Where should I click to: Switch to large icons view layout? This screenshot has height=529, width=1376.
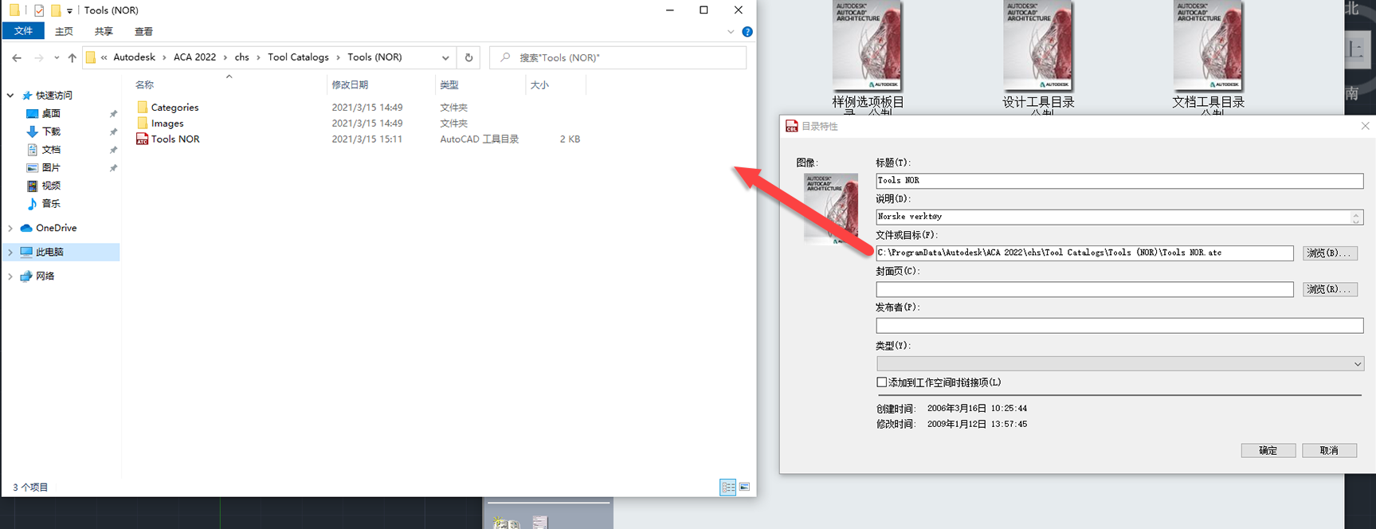(x=744, y=487)
